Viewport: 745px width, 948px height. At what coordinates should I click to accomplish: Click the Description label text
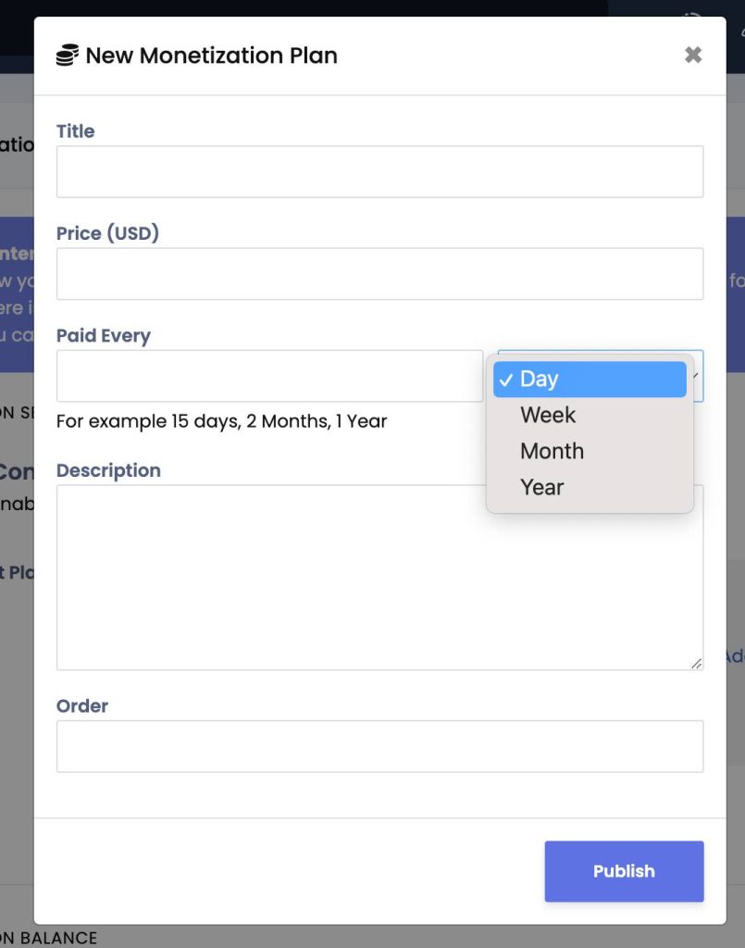[109, 470]
